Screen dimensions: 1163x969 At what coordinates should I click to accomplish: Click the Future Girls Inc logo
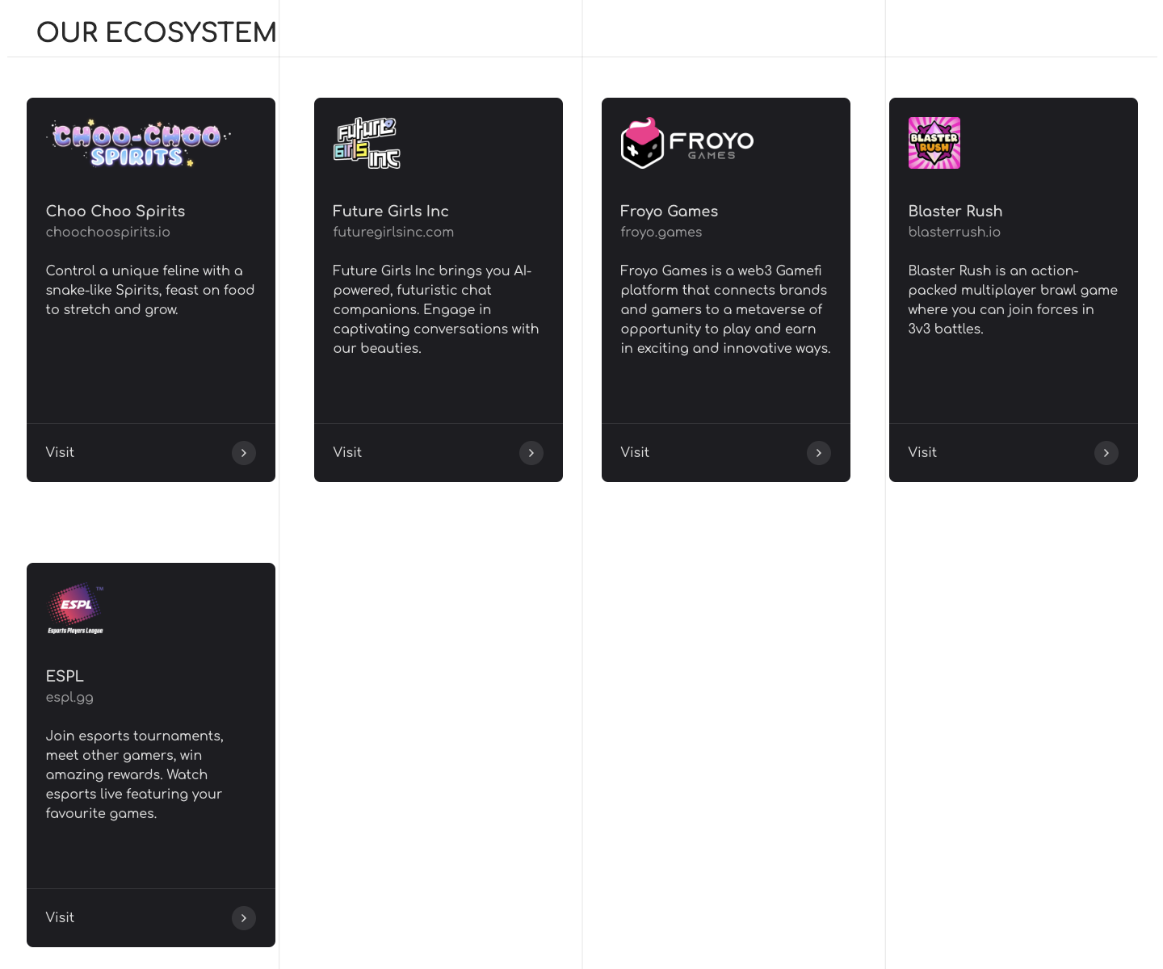pyautogui.click(x=367, y=143)
